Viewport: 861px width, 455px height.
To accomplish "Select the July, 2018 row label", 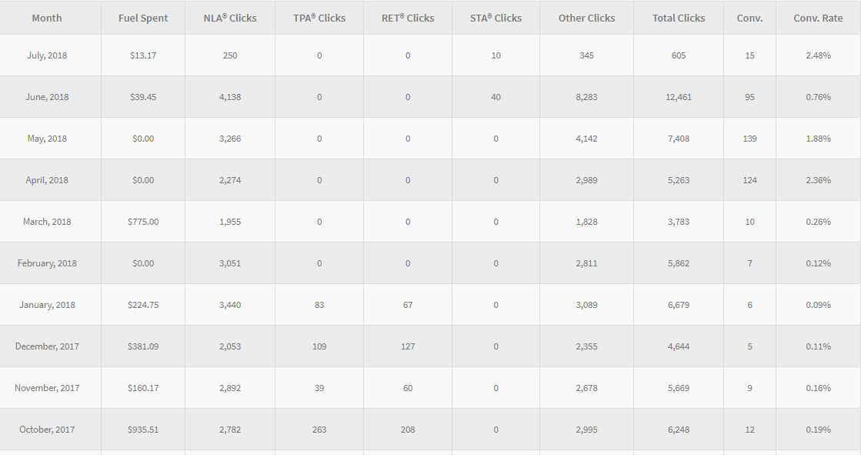I will coord(47,55).
